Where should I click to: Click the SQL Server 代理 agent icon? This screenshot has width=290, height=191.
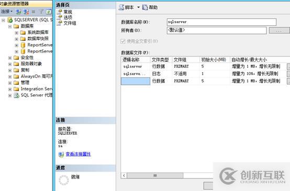tap(16, 95)
